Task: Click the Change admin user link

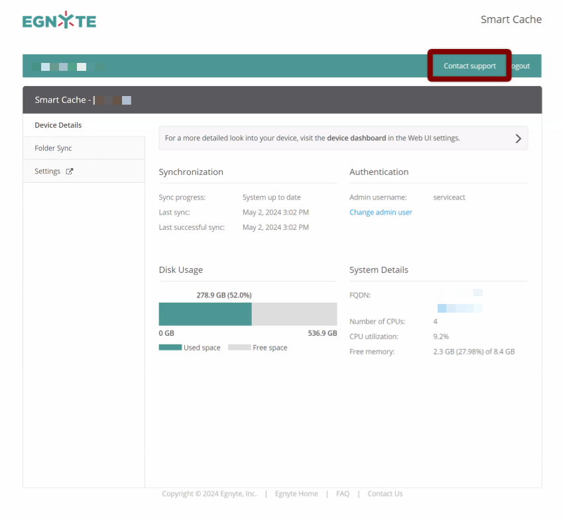Action: tap(381, 212)
